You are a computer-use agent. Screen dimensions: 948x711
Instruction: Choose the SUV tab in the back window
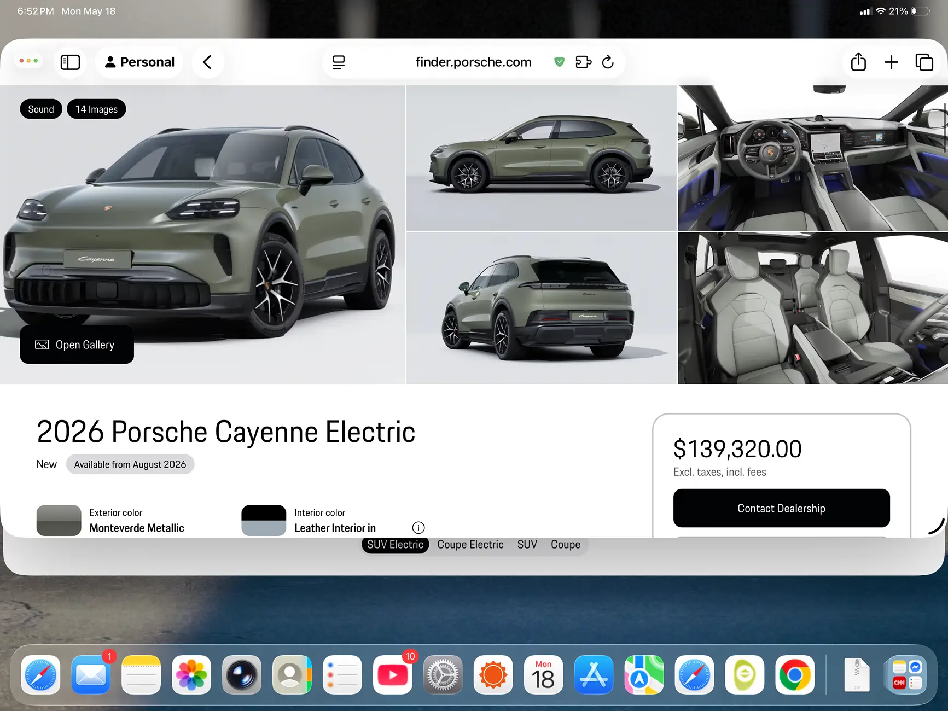527,545
